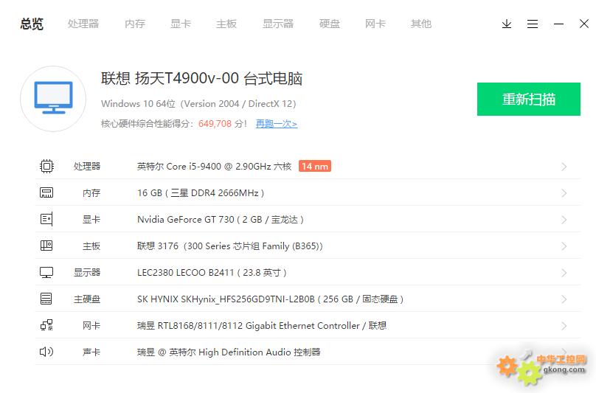The image size is (596, 393).
Task: Expand the 显示器 row chevron
Action: point(564,273)
